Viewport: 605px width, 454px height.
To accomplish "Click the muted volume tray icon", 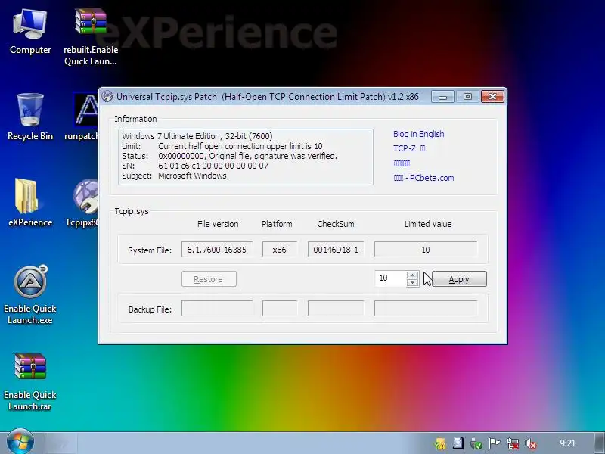I will (531, 443).
